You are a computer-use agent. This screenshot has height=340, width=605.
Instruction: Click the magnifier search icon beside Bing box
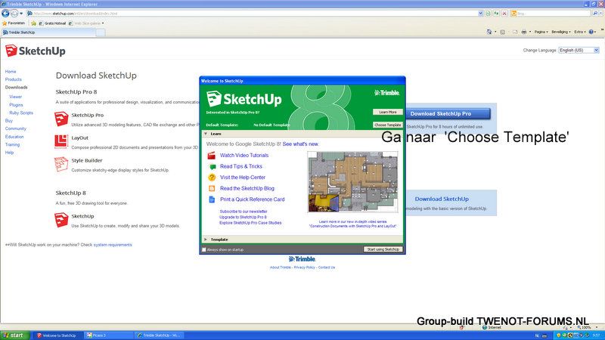pos(595,14)
